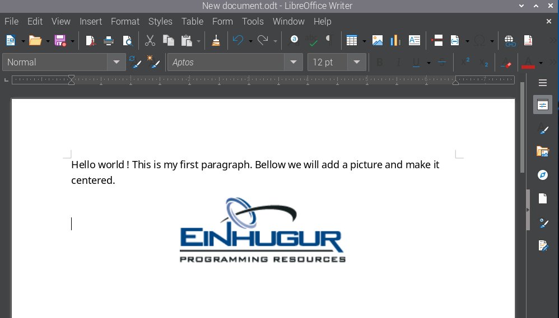The image size is (559, 318).
Task: Toggle formatting marks (pilcrow icon)
Action: pyautogui.click(x=329, y=40)
